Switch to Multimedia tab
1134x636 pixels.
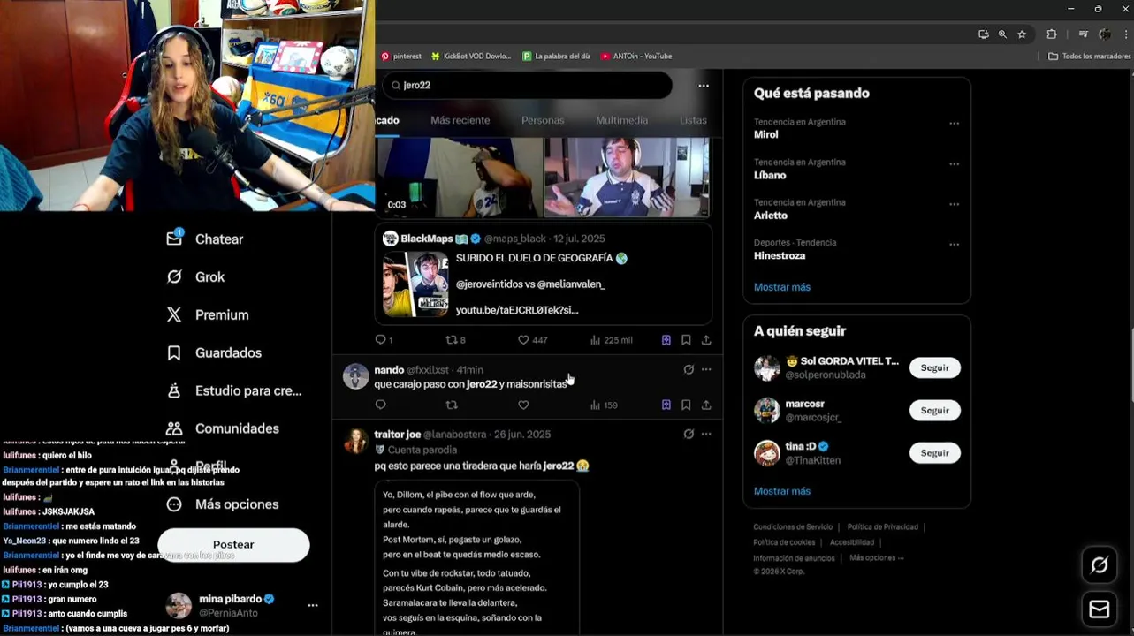622,120
